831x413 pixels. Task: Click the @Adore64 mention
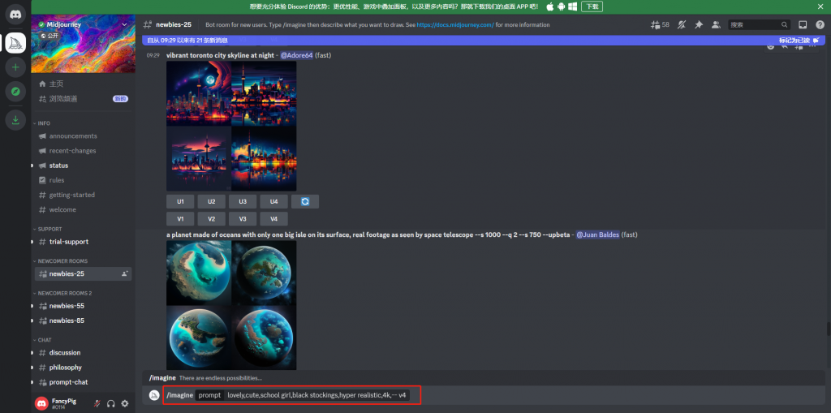coord(296,55)
